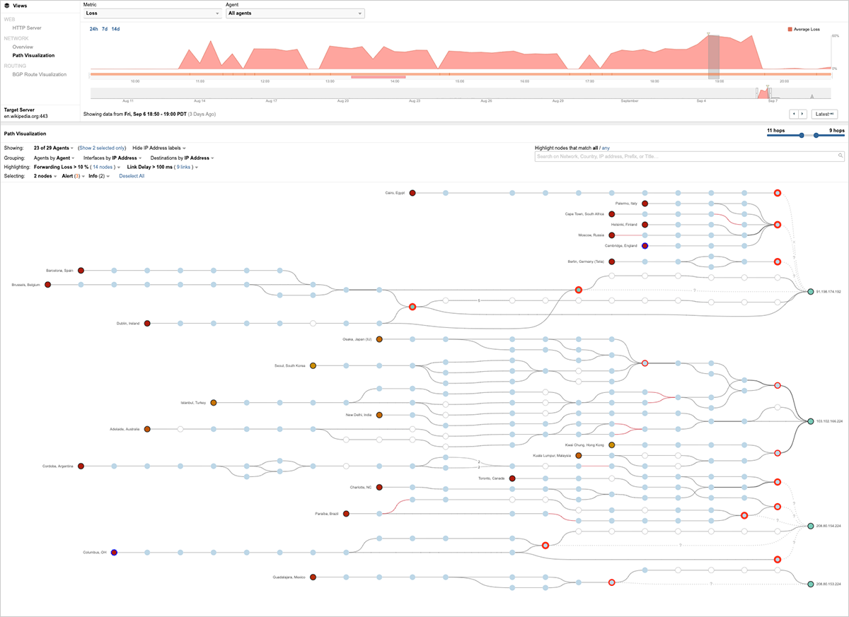Click the Latest button
The height and width of the screenshot is (617, 849).
(x=824, y=114)
